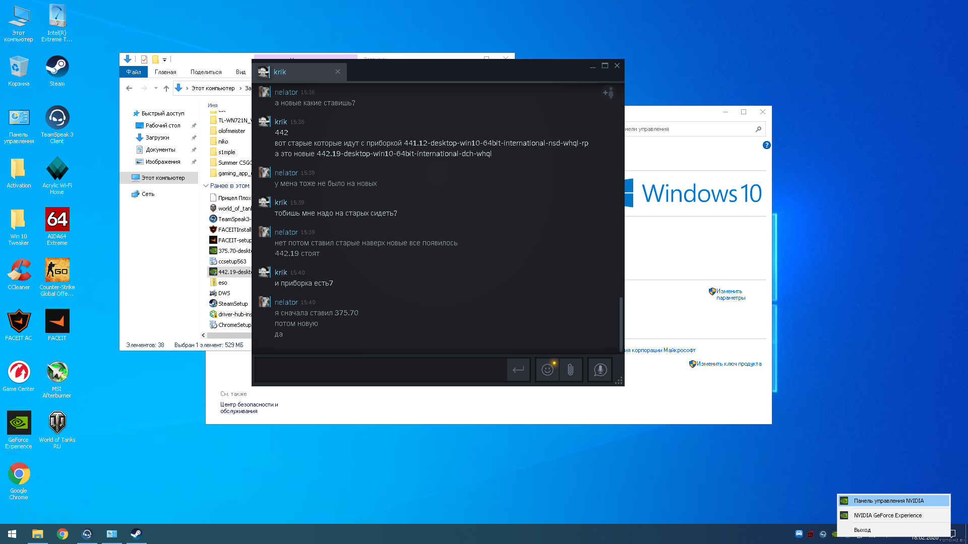Select Загрузки in navigation pane
Viewport: 968px width, 544px height.
pos(153,138)
